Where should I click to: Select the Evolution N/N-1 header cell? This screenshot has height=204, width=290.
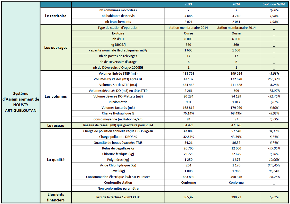coord(274,4)
